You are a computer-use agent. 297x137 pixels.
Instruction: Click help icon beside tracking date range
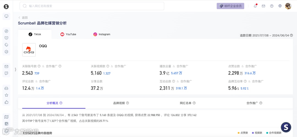pos(291,35)
